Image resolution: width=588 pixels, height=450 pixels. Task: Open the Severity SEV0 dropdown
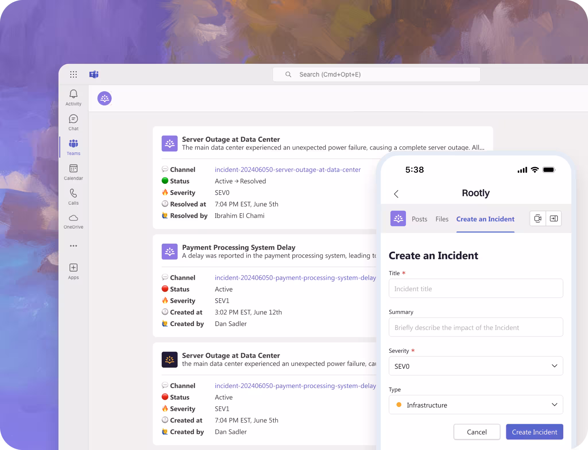point(476,366)
